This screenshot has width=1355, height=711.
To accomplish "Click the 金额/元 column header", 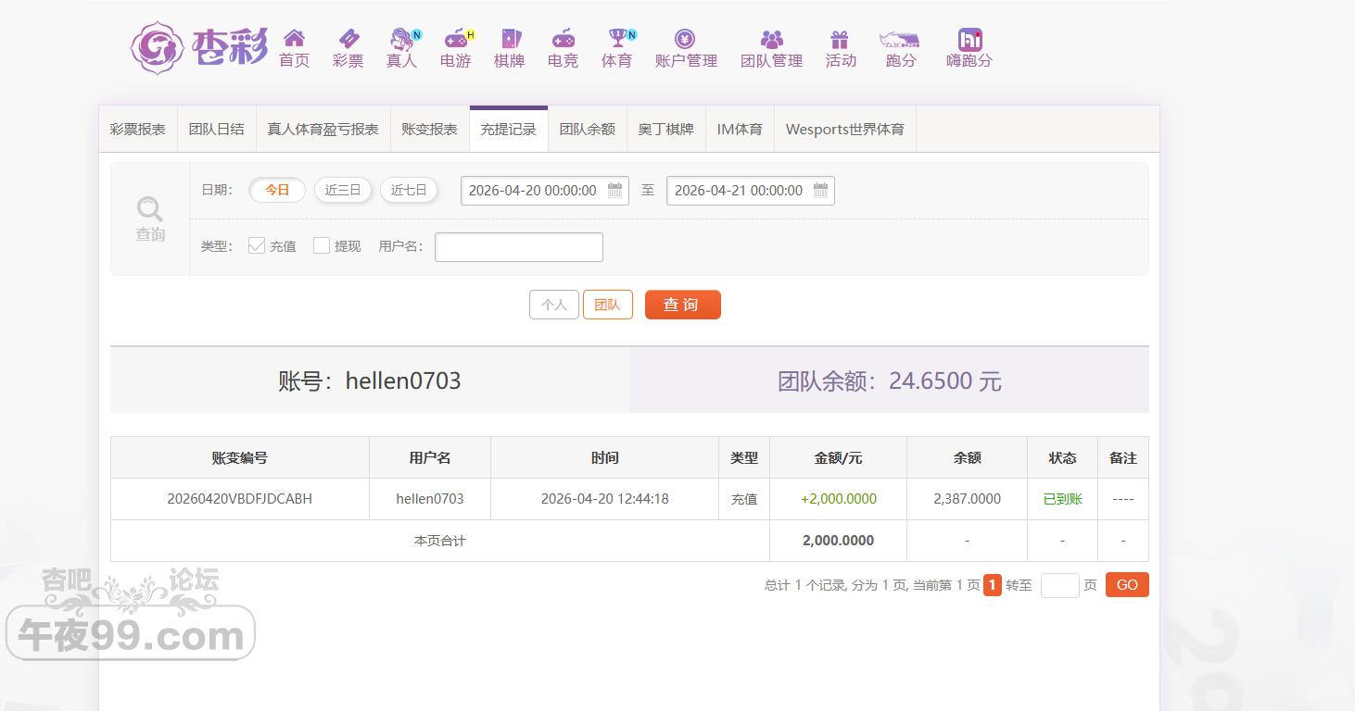I will pos(839,457).
